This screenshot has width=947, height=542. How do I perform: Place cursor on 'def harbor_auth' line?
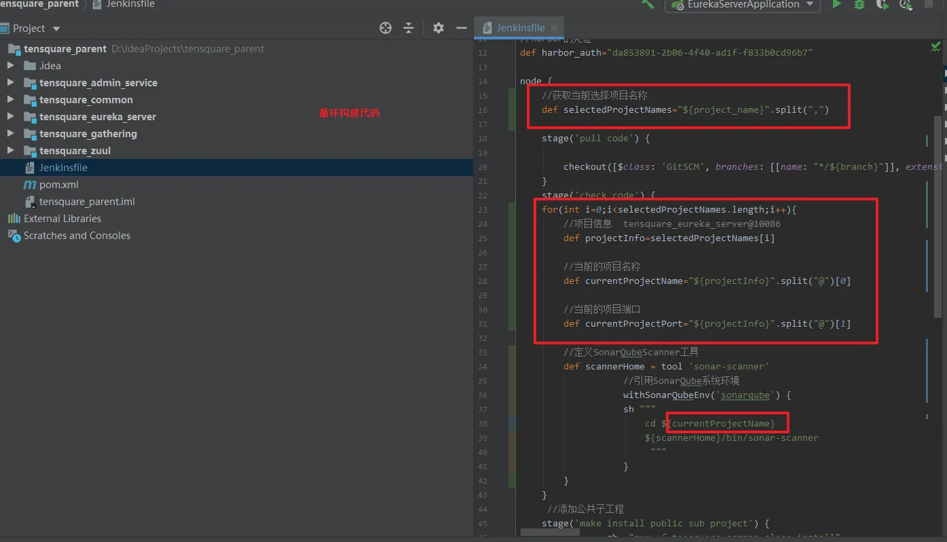pyautogui.click(x=667, y=52)
